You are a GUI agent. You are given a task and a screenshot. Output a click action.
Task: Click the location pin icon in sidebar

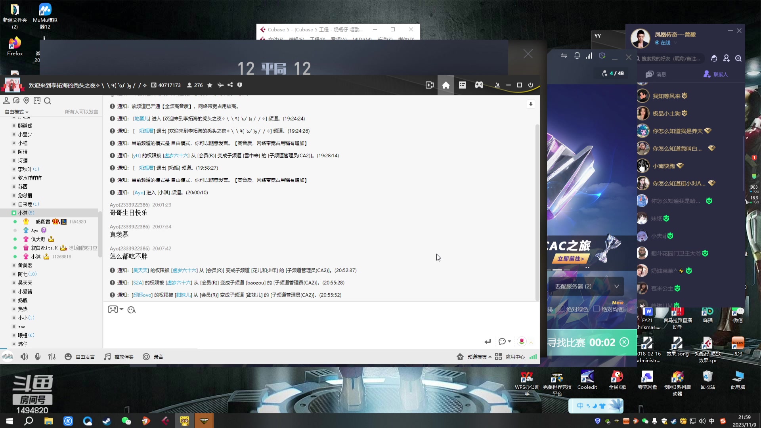pos(27,101)
